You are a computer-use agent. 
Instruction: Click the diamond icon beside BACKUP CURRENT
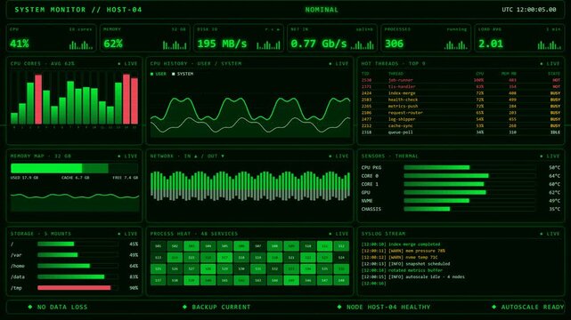pyautogui.click(x=184, y=307)
